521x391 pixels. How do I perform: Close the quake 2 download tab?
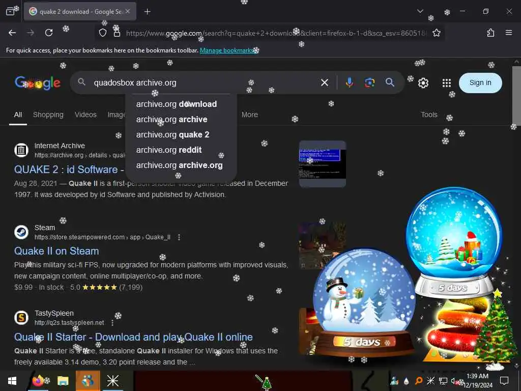click(x=128, y=11)
